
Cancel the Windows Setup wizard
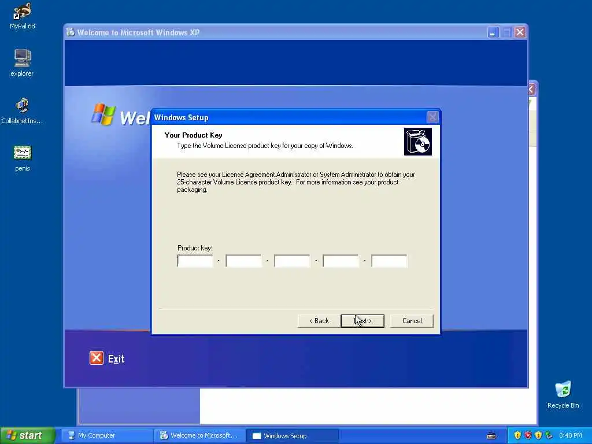point(412,321)
